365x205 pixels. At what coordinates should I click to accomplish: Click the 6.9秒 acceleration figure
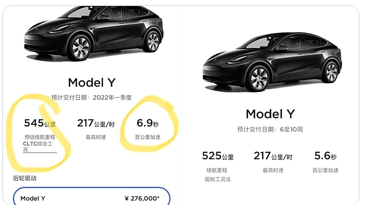[x=148, y=123]
